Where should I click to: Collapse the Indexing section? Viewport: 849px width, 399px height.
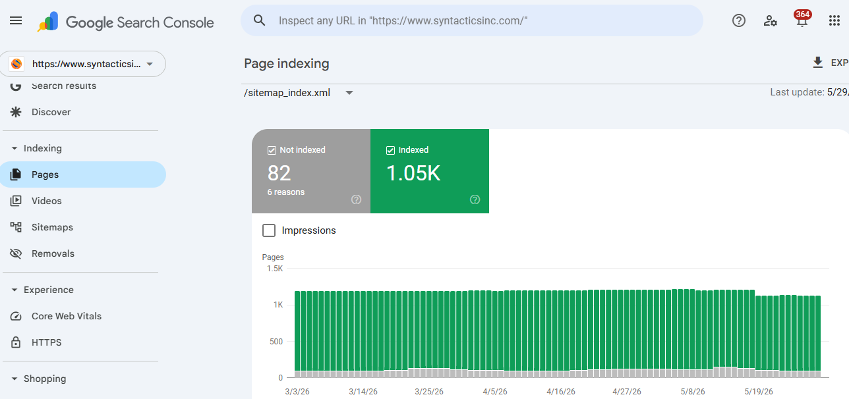(x=15, y=148)
